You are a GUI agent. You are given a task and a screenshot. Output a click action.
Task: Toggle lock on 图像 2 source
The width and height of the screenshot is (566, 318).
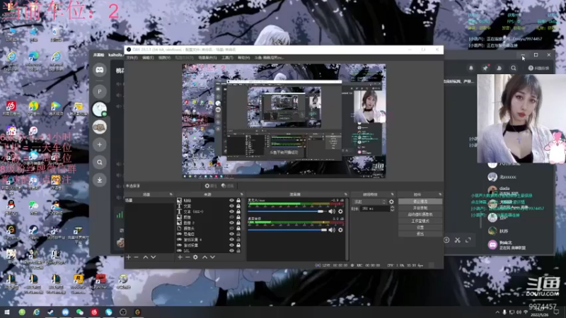(x=238, y=223)
